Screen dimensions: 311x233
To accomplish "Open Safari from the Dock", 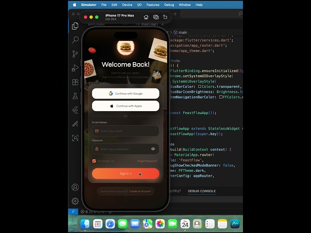I will [110, 224].
